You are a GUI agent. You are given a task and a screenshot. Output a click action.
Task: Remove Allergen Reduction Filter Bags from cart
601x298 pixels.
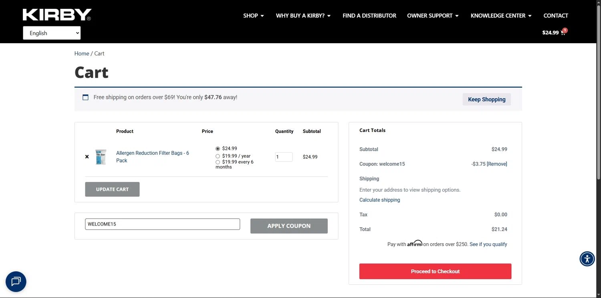coord(87,157)
